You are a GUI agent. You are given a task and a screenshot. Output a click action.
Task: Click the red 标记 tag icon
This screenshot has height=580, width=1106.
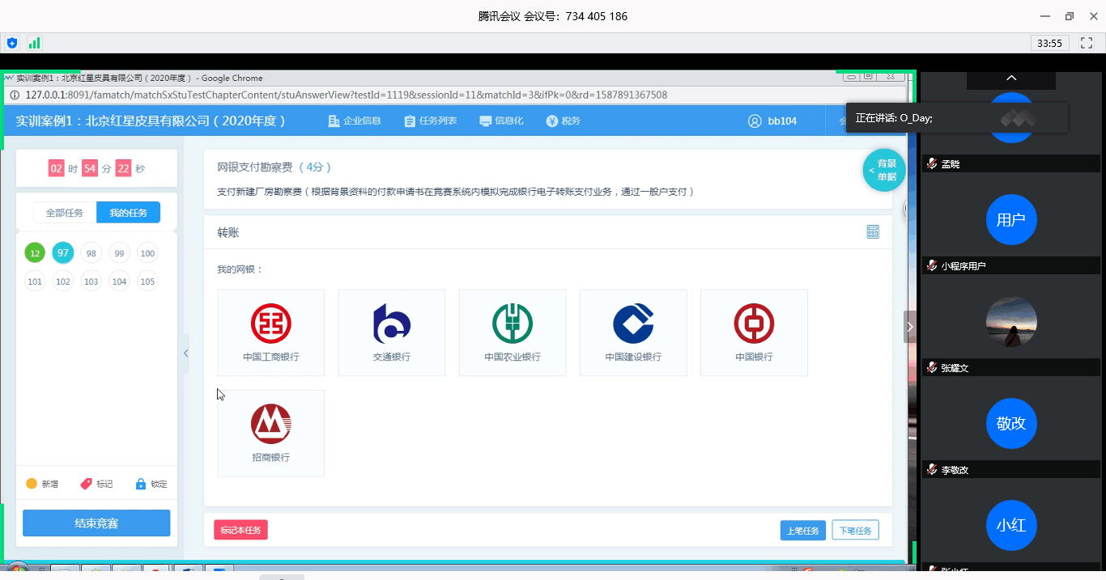[86, 484]
